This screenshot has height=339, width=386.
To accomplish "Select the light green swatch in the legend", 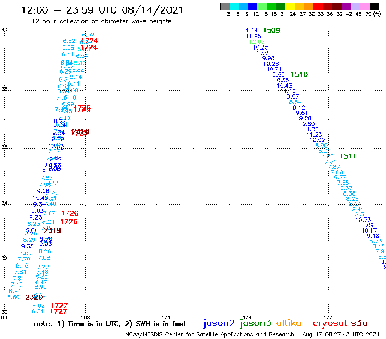I will pos(262,6).
